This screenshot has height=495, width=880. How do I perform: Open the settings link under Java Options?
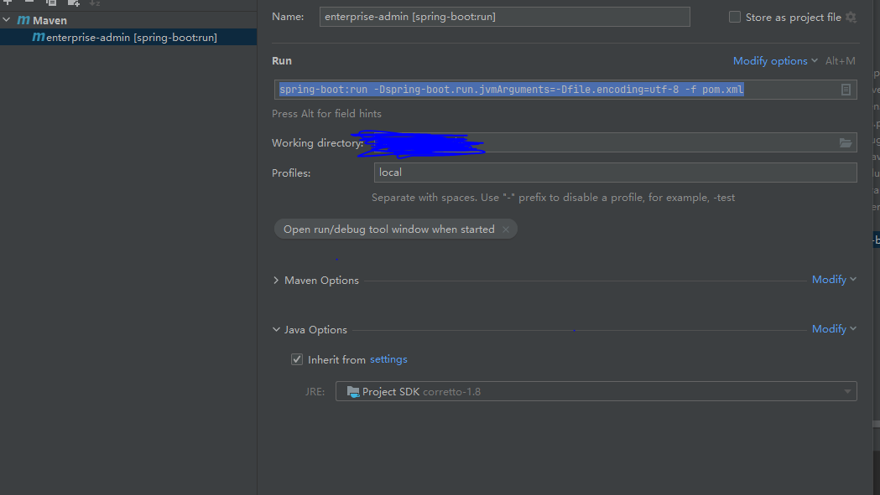(x=388, y=358)
